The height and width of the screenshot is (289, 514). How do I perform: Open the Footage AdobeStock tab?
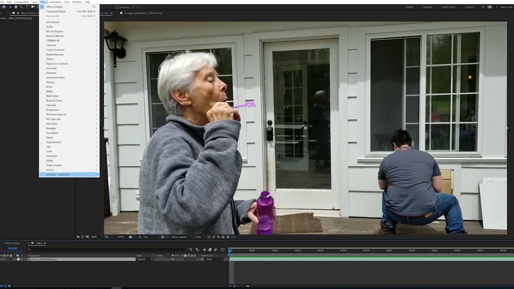(143, 13)
